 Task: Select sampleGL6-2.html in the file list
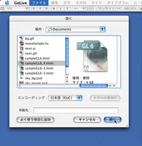(41, 68)
